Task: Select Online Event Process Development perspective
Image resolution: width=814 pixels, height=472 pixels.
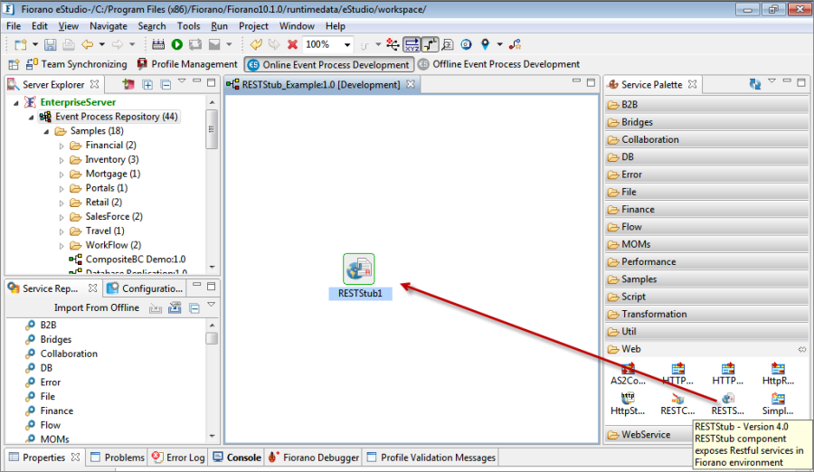Action: 328,64
